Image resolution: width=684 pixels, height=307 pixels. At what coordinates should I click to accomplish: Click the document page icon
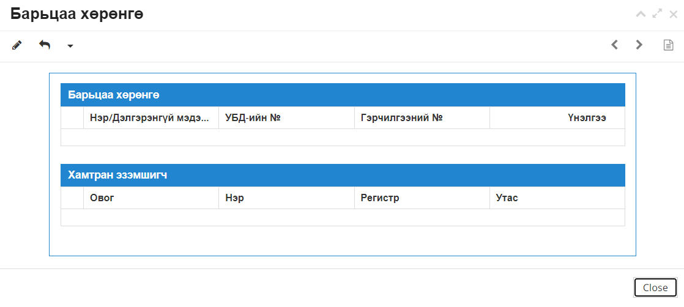coord(668,45)
